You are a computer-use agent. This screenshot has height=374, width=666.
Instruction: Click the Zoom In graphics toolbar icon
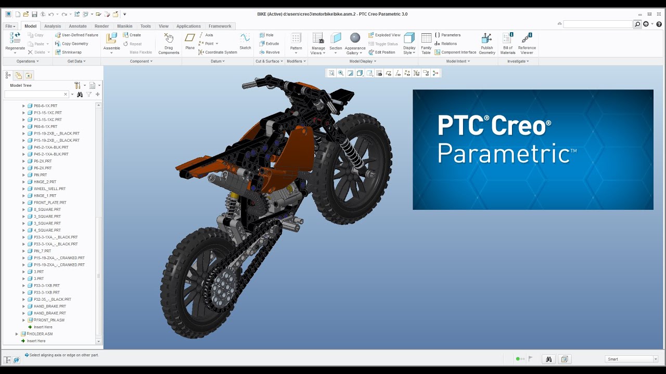(341, 73)
